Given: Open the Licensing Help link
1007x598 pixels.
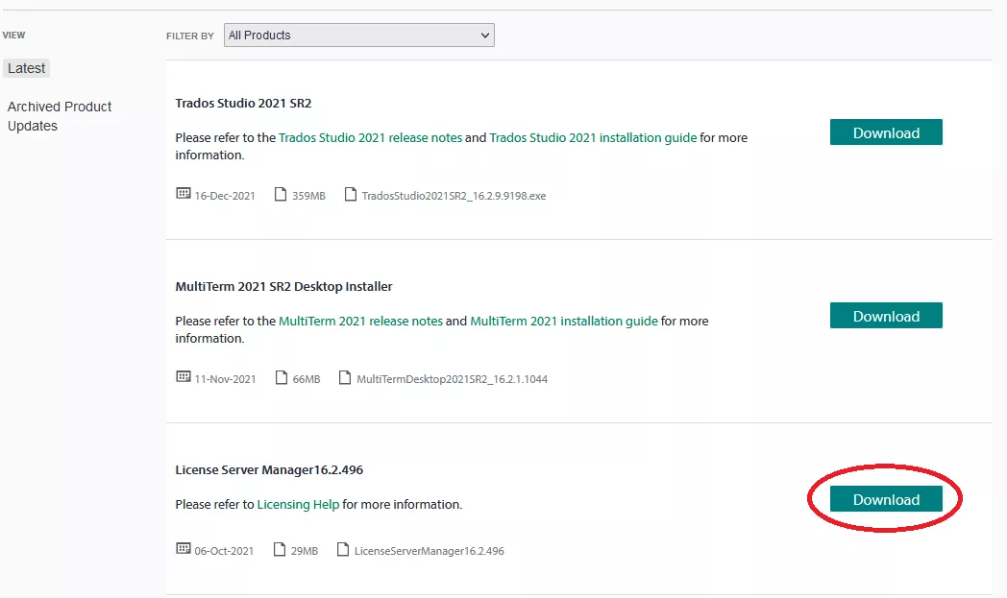Looking at the screenshot, I should pyautogui.click(x=298, y=504).
